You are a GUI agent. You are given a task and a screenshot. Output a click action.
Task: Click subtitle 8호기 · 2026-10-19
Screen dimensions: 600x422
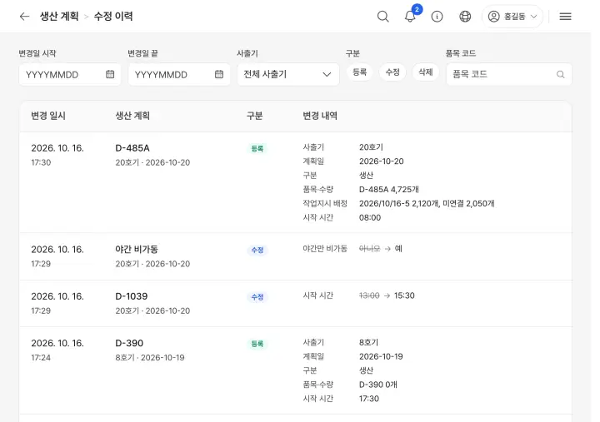[150, 358]
